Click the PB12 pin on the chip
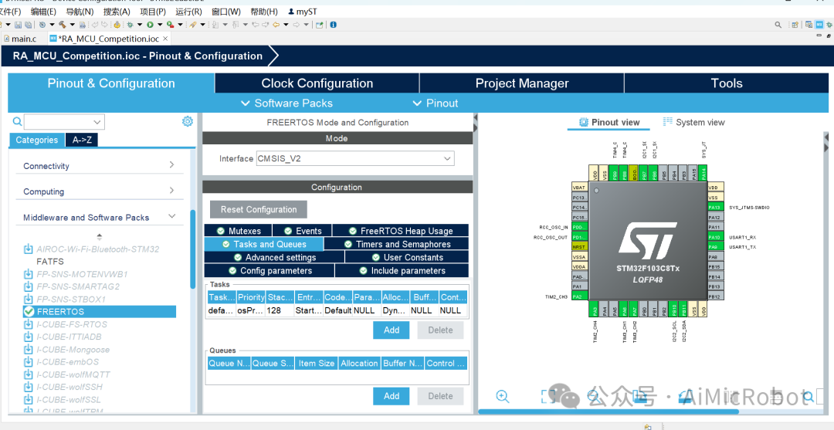834x430 pixels. click(x=715, y=296)
